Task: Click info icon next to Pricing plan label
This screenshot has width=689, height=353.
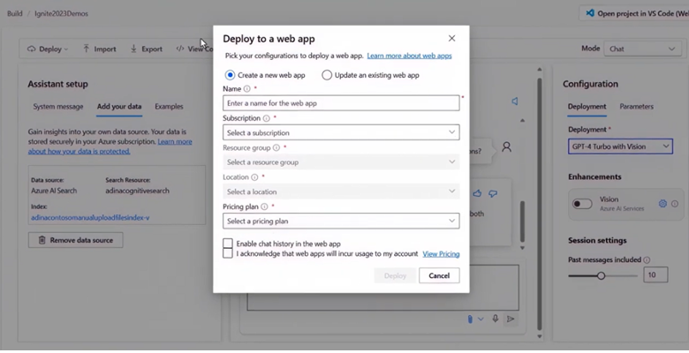Action: point(264,207)
